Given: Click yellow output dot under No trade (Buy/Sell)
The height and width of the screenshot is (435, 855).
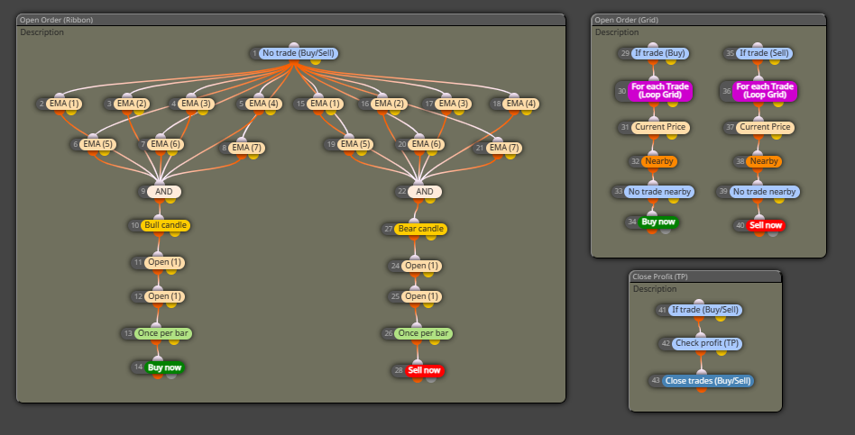Looking at the screenshot, I should click(315, 61).
